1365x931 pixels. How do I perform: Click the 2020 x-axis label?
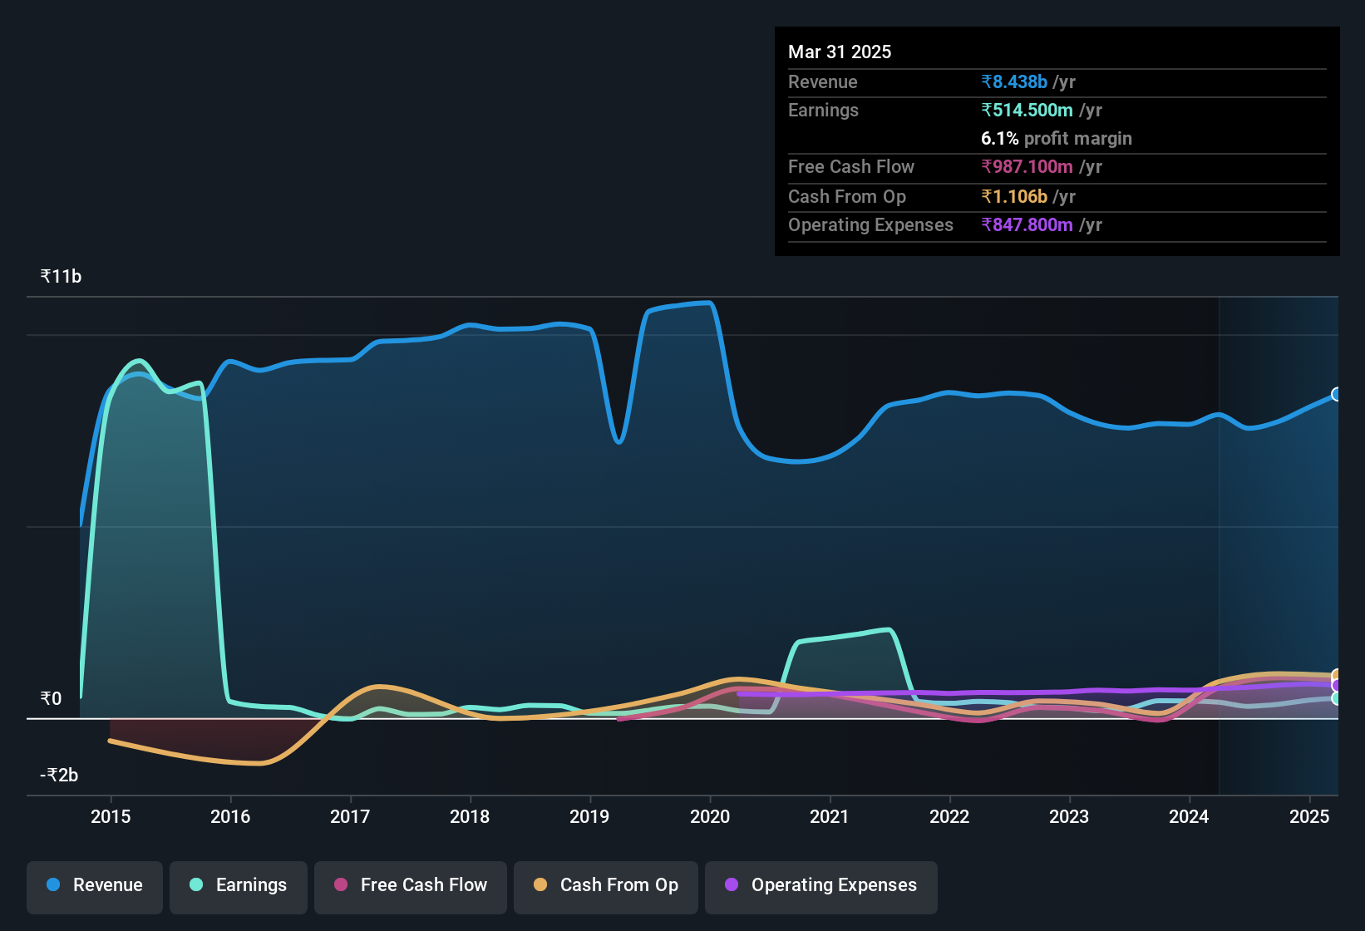pos(710,816)
